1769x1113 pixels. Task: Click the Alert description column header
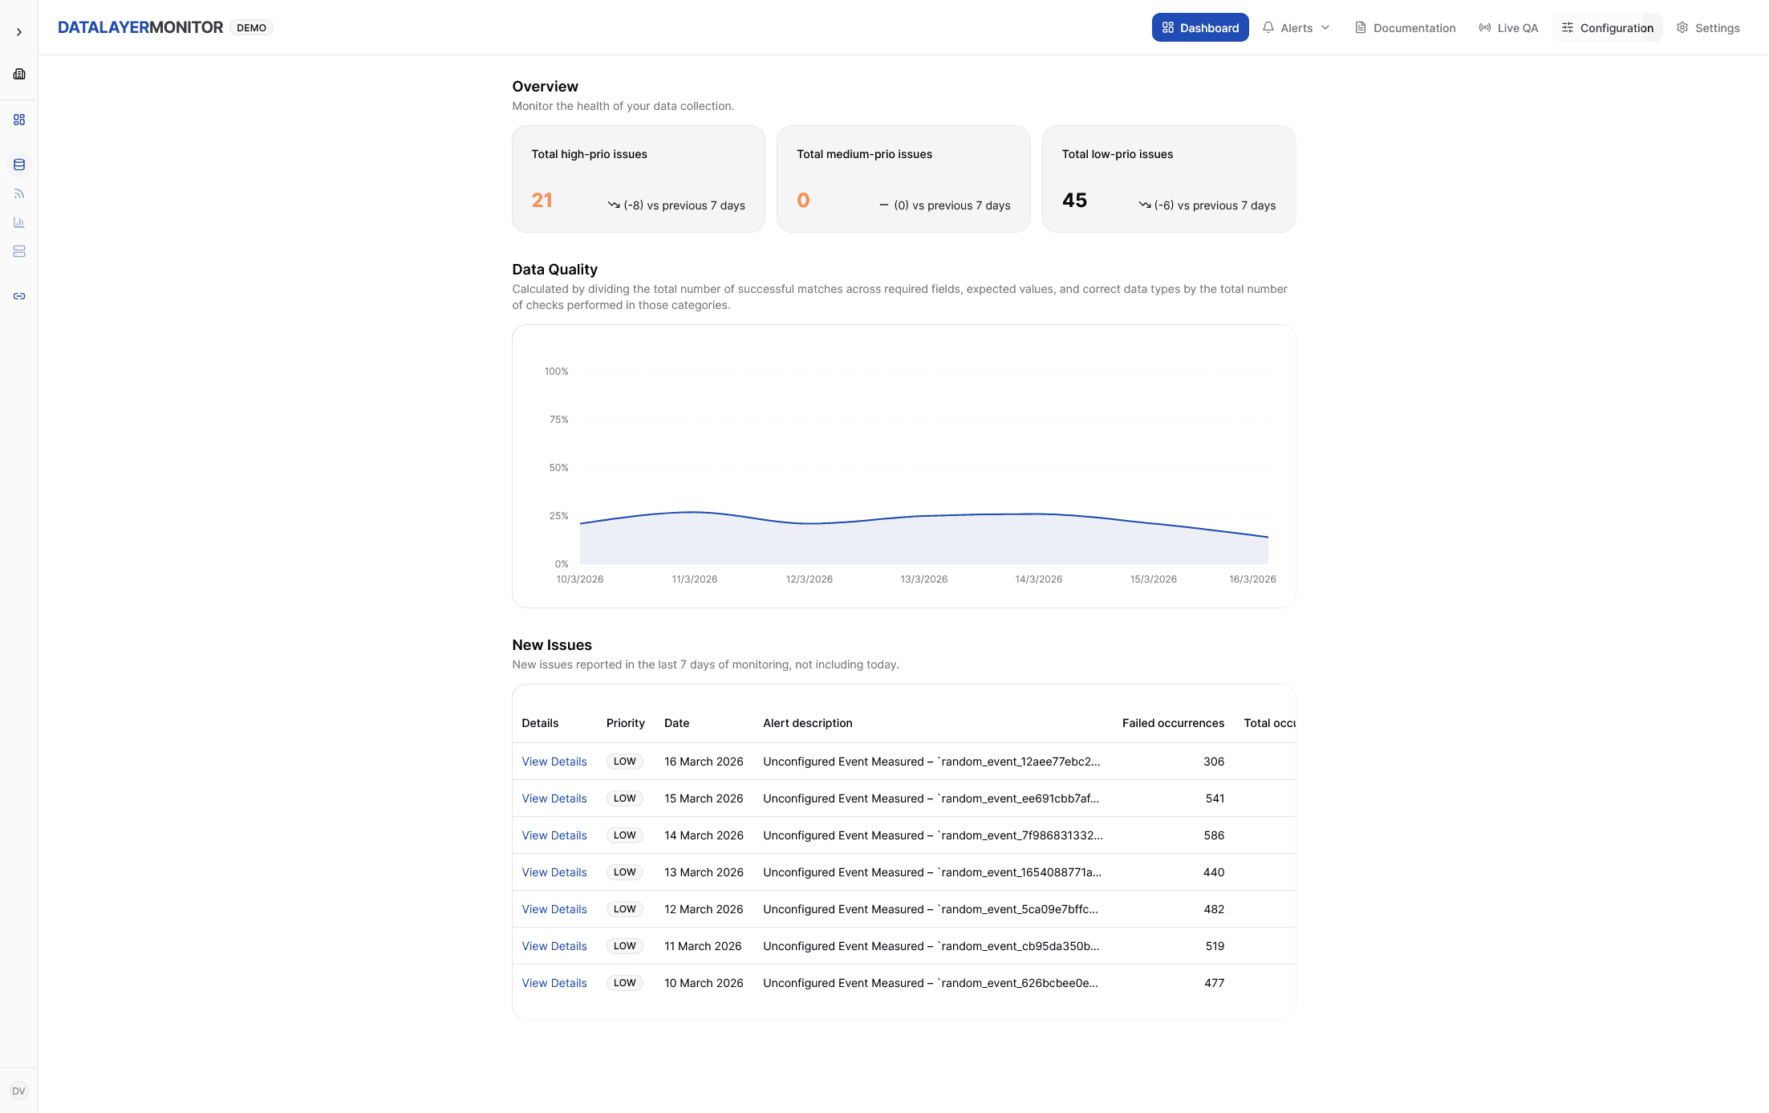pos(808,723)
